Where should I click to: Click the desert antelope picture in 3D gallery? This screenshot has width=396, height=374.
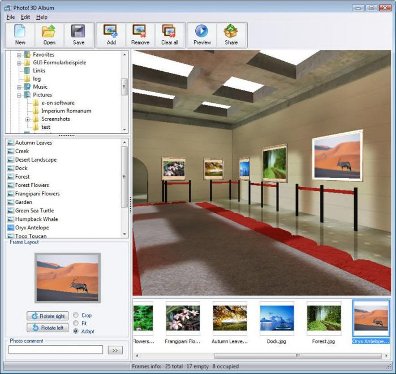pyautogui.click(x=337, y=155)
